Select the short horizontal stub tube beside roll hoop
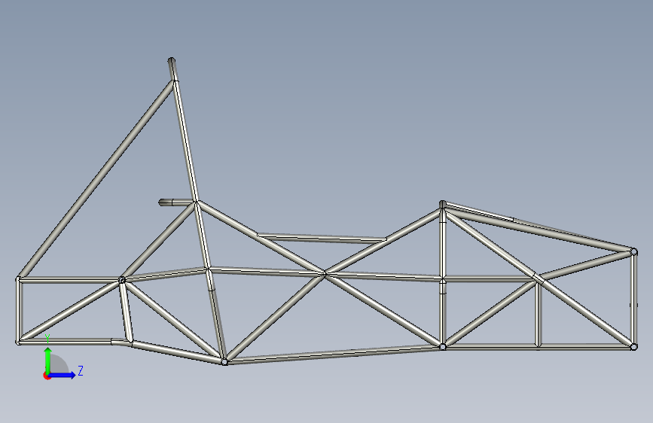653x423 pixels. [x=176, y=202]
